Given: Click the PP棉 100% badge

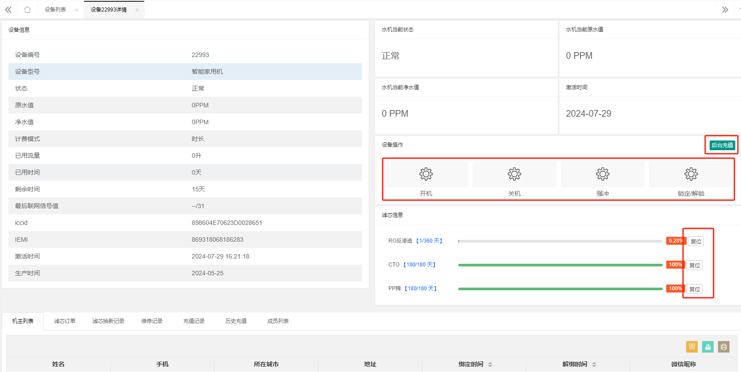Looking at the screenshot, I should pos(676,288).
